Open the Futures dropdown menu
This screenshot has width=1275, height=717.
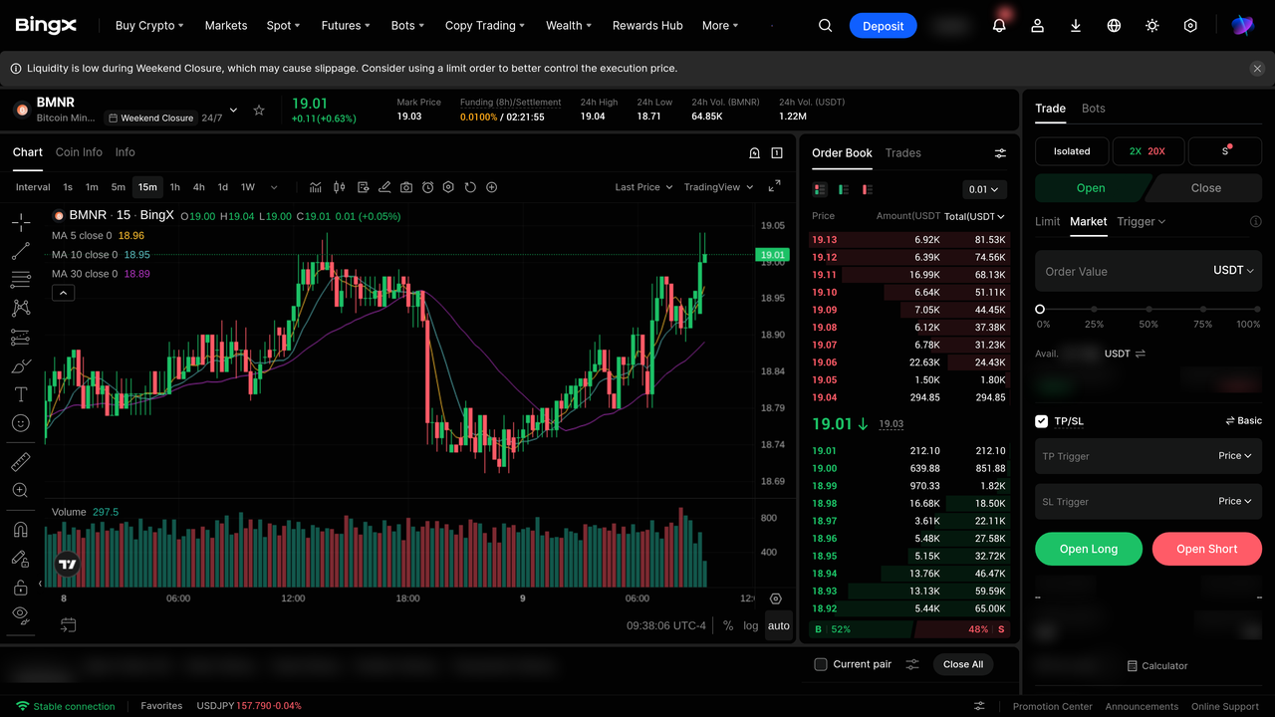click(346, 26)
